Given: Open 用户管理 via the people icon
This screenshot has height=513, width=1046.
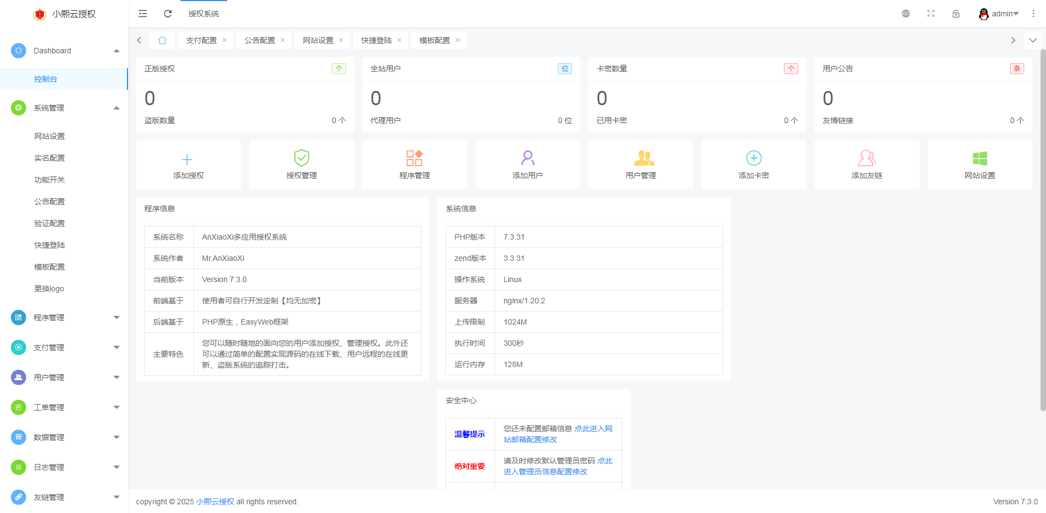Looking at the screenshot, I should coord(640,164).
